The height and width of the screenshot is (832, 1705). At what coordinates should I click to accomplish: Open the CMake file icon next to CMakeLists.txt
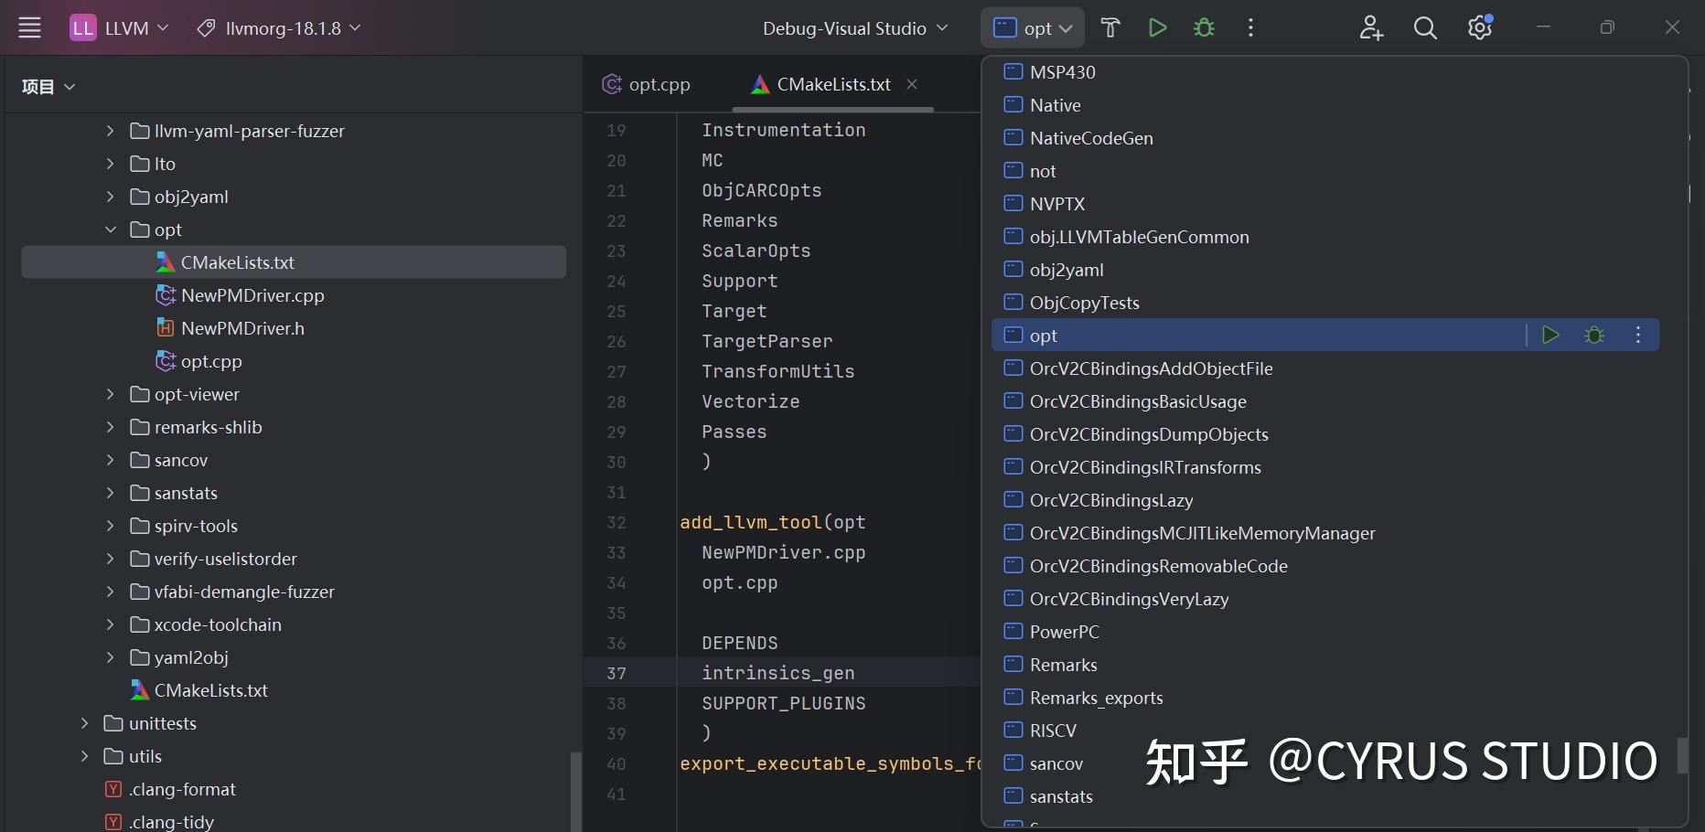click(760, 83)
